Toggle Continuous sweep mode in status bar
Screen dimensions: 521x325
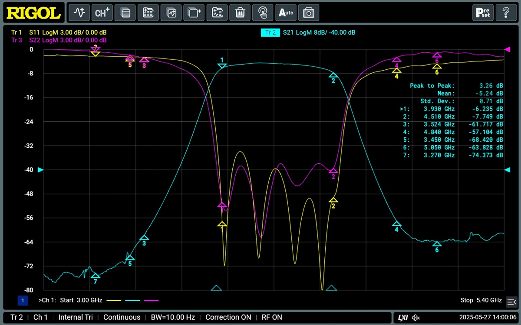point(122,318)
